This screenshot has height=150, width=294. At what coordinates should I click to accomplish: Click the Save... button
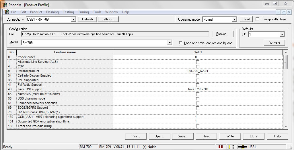(x=183, y=136)
